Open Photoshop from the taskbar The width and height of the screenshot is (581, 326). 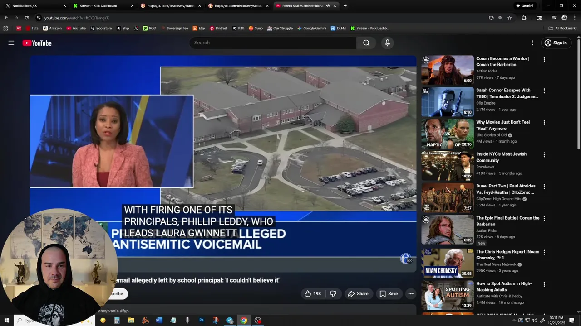tap(202, 321)
